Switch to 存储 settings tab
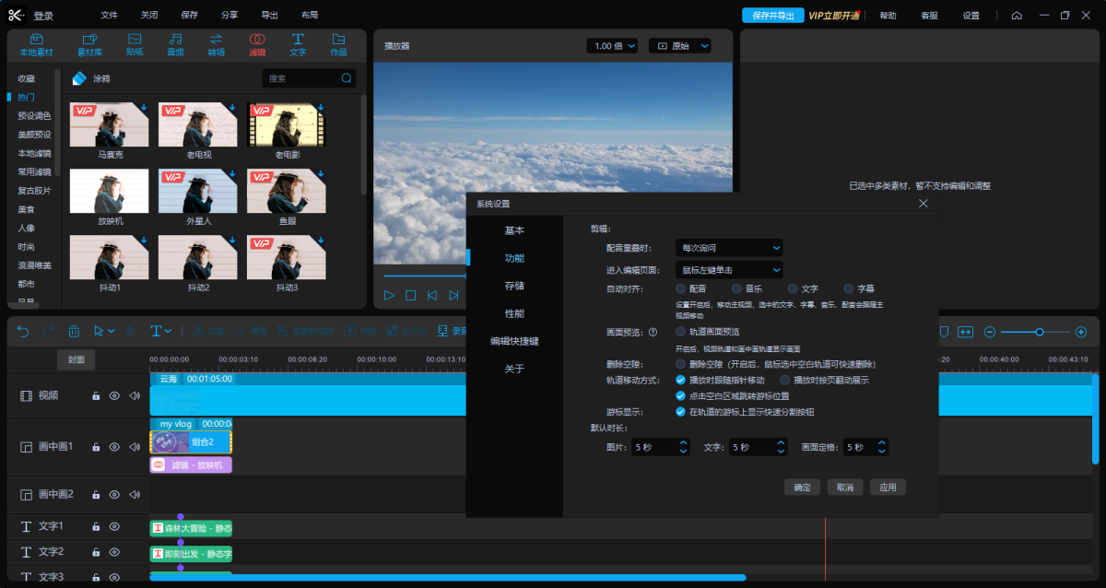The width and height of the screenshot is (1106, 588). (514, 286)
